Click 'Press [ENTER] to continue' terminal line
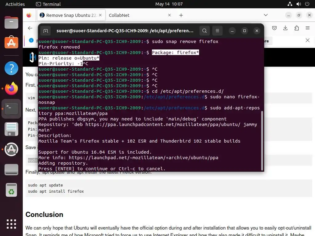315x236 pixels. click(102, 169)
